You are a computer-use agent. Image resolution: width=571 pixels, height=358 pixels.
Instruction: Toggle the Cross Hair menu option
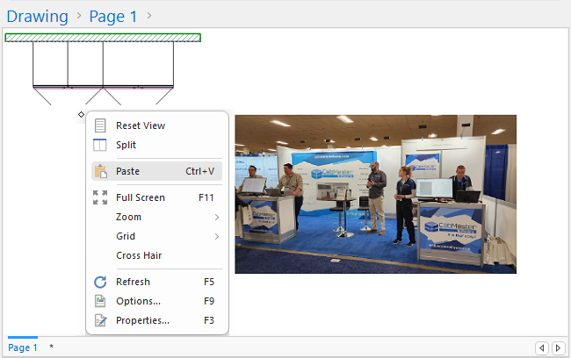pyautogui.click(x=139, y=255)
